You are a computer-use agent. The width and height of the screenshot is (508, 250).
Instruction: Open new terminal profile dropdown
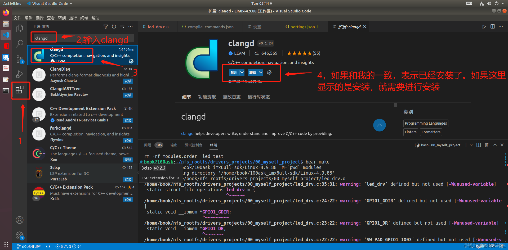[471, 145]
